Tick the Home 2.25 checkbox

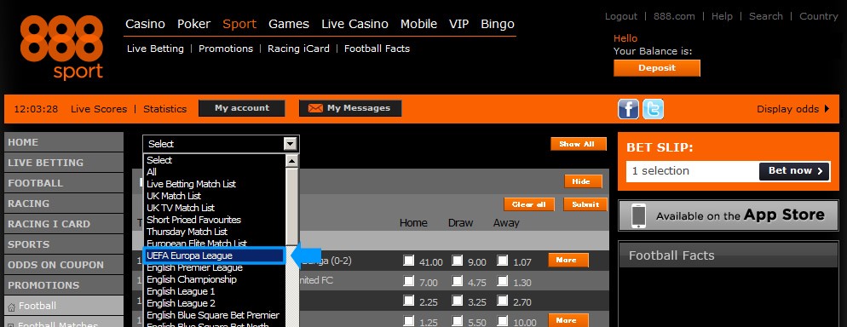pos(409,301)
